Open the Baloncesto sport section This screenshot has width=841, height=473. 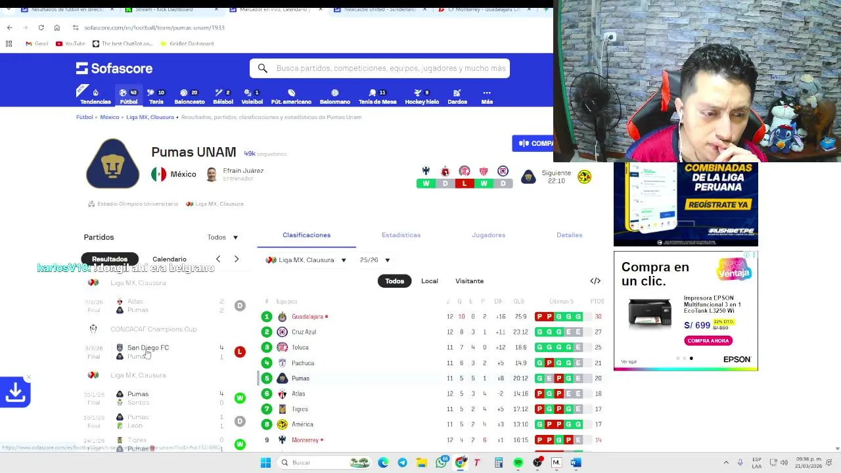point(189,97)
